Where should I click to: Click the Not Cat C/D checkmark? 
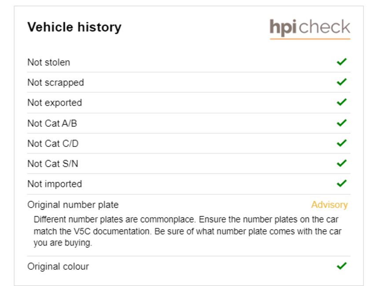[x=342, y=143]
